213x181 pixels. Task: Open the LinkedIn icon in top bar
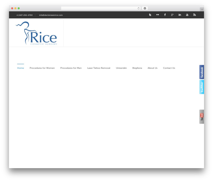pos(180,15)
